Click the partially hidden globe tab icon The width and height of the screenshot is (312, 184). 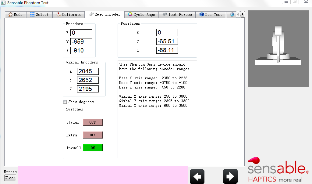tap(232, 15)
